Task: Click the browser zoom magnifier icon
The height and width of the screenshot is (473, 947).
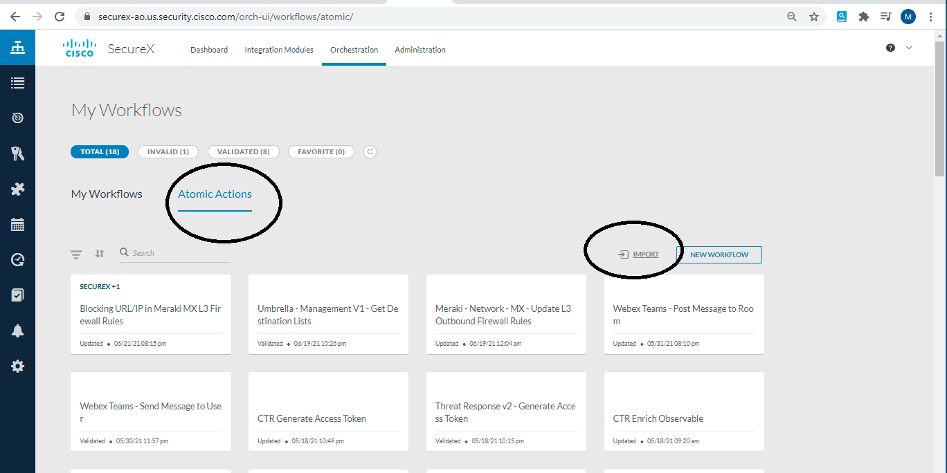Action: coord(792,17)
